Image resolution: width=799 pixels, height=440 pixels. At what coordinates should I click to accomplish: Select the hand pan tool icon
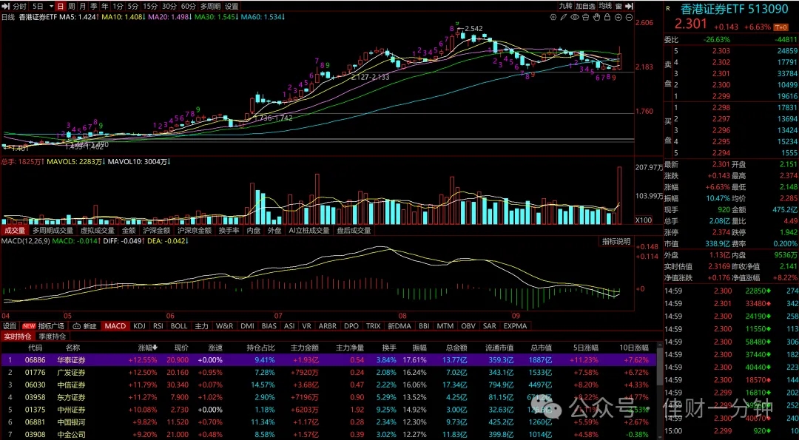pyautogui.click(x=596, y=17)
